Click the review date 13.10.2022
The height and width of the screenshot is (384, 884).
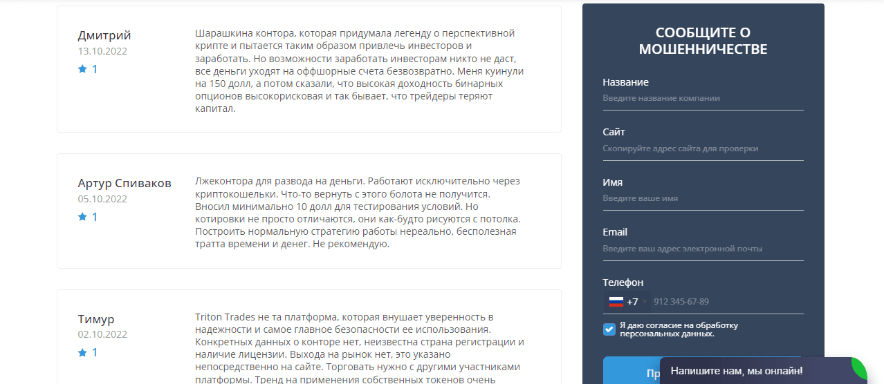(102, 51)
